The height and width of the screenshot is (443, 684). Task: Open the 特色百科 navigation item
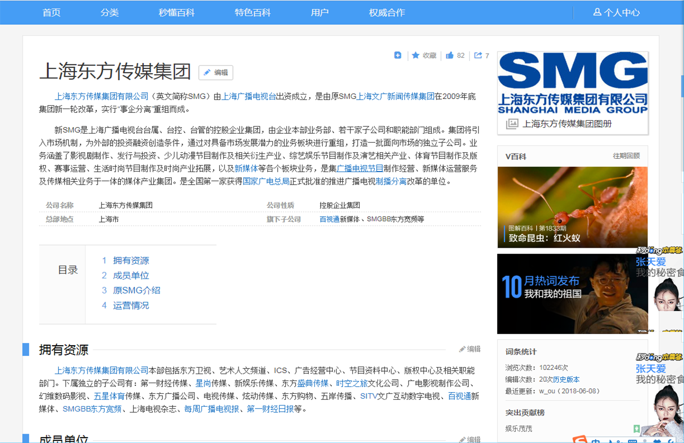pos(253,12)
